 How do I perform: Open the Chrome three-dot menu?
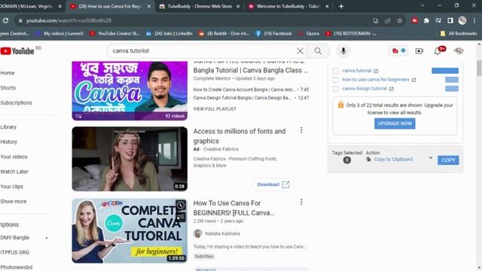coord(474,20)
